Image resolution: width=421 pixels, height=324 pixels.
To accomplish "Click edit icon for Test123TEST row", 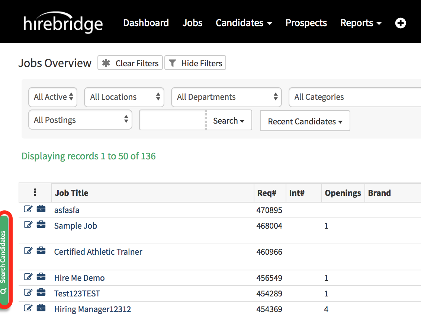I will [x=28, y=293].
